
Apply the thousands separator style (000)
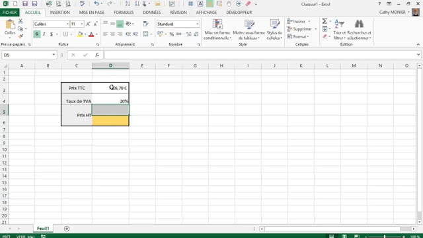tap(179, 34)
